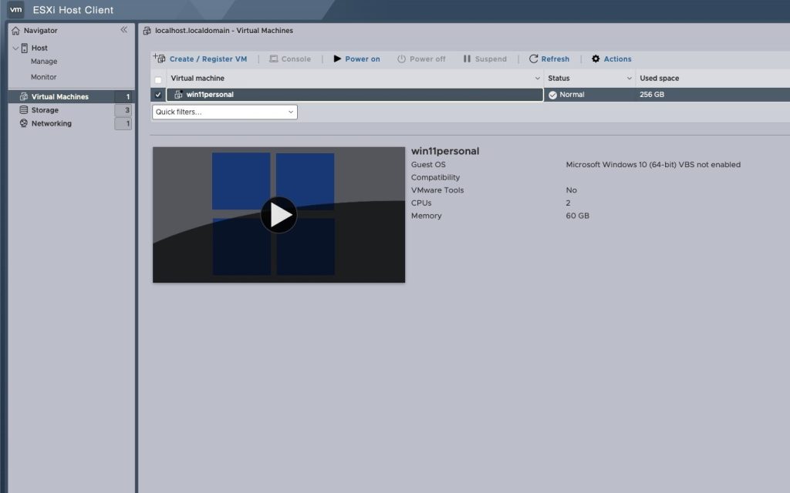Refresh the virtual machine list
The width and height of the screenshot is (790, 493).
[555, 59]
